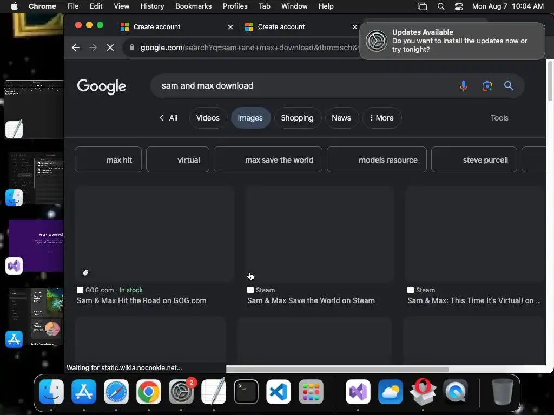This screenshot has height=415, width=554.
Task: Click the voice search microphone icon
Action: tap(463, 86)
